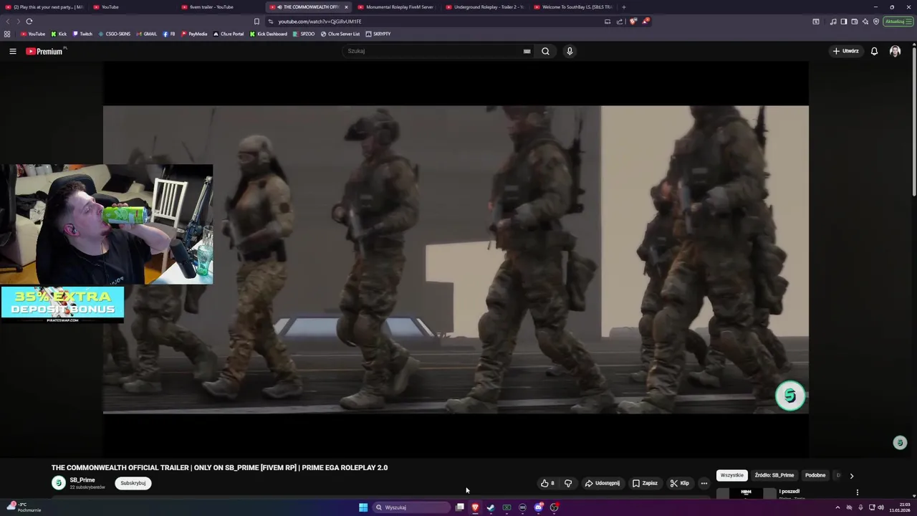Select the Wszystkie filter chip
The height and width of the screenshot is (516, 917).
click(x=732, y=475)
